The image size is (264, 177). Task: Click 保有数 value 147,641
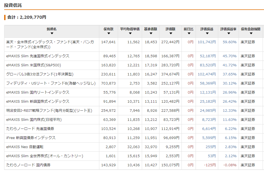108,42
